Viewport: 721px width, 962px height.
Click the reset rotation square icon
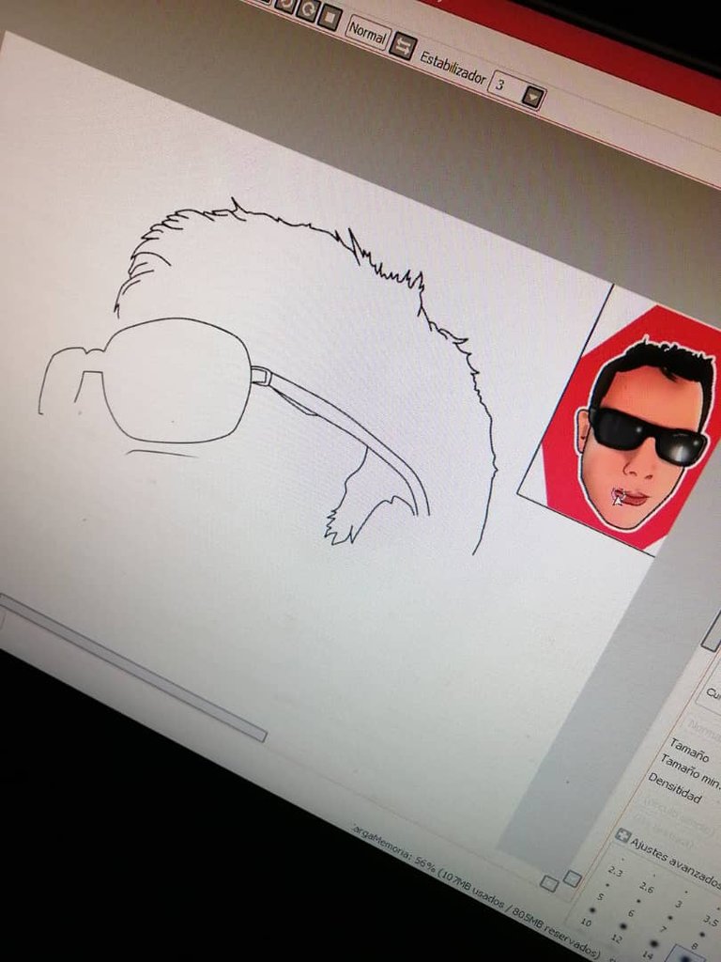(x=330, y=17)
